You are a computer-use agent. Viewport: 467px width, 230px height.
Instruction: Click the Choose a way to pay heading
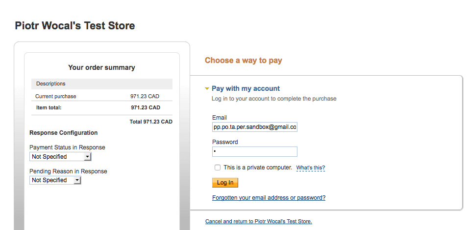[x=243, y=61]
